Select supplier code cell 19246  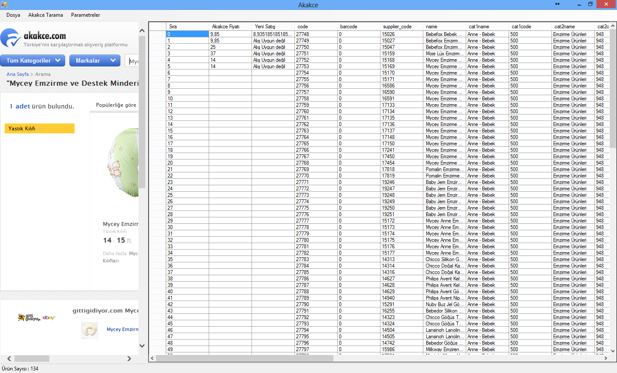tap(402, 182)
